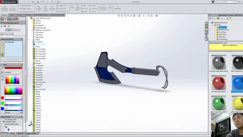Open the PropertyManager tab icon
This screenshot has height=137, width=243.
coord(6,19)
